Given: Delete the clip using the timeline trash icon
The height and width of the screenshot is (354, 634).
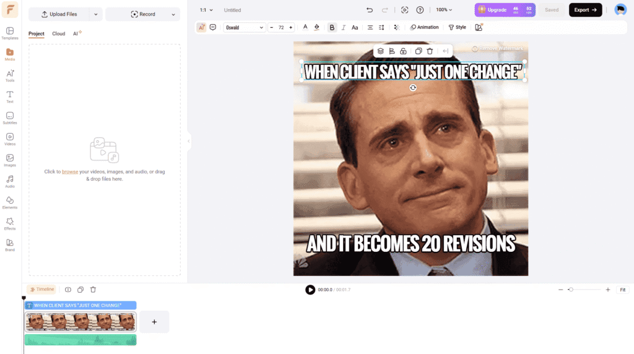Looking at the screenshot, I should coord(93,290).
